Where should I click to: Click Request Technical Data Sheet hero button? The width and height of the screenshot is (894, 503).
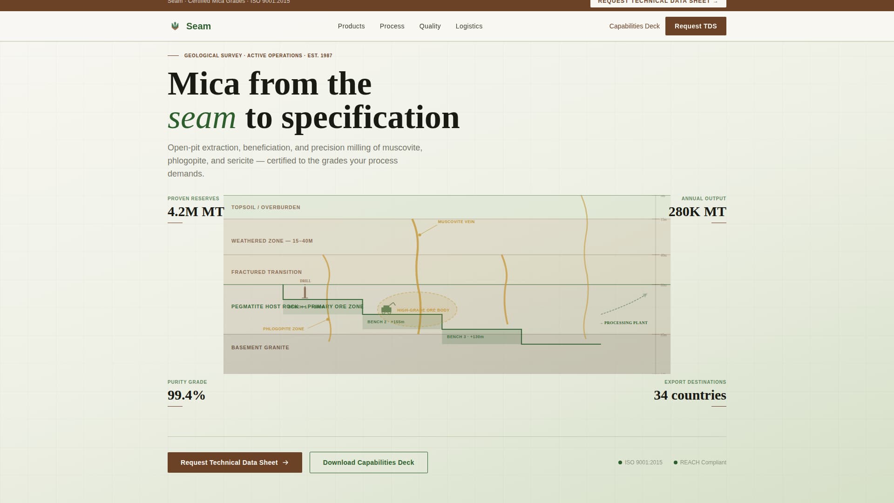(235, 462)
